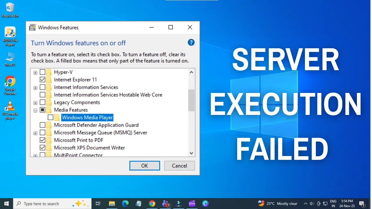Open the Windows Features help question mark
372x209 pixels.
pyautogui.click(x=191, y=42)
